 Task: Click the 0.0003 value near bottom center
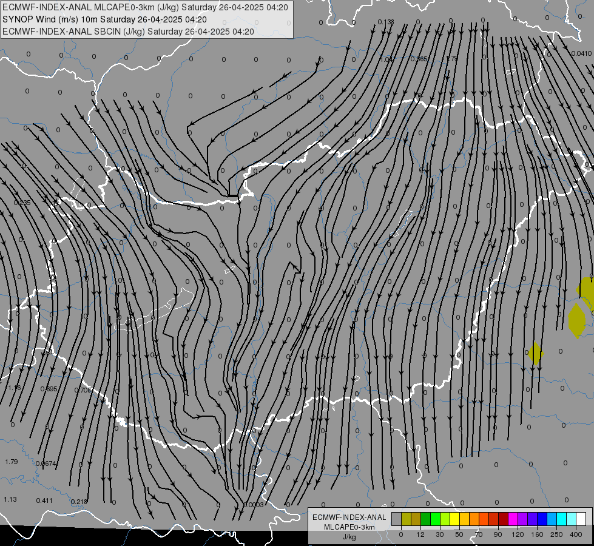pos(254,505)
